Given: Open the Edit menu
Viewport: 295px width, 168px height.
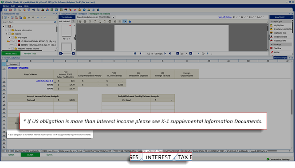Looking at the screenshot, I should [x=13, y=6].
